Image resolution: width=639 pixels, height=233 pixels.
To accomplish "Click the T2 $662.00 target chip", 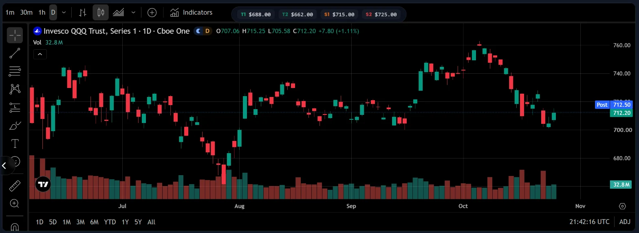I will click(x=298, y=14).
